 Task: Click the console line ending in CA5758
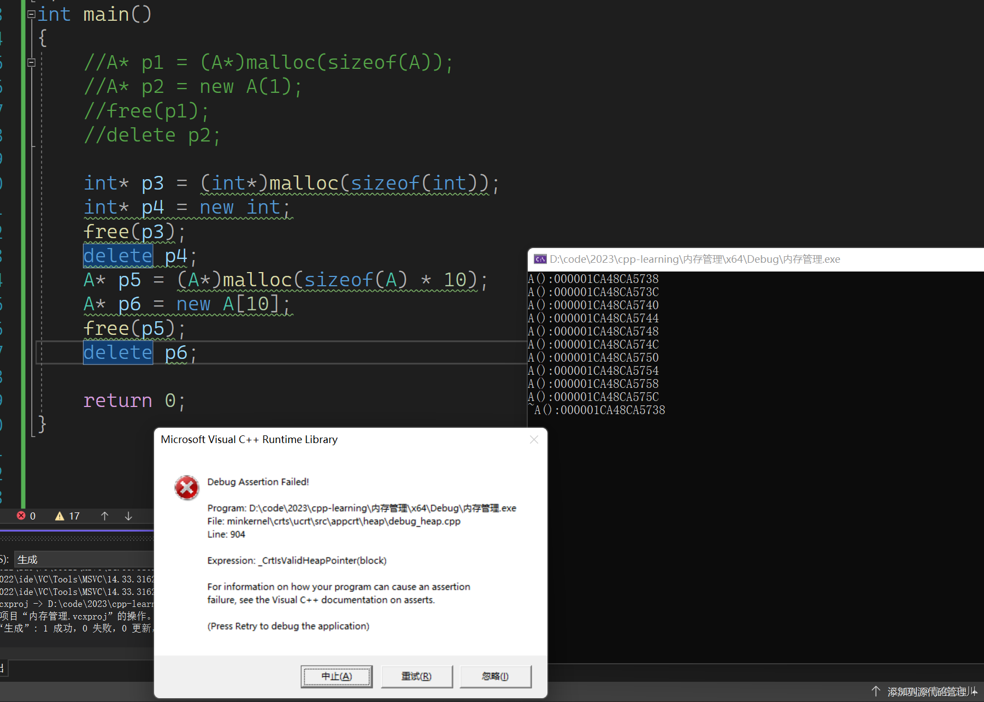click(x=593, y=384)
